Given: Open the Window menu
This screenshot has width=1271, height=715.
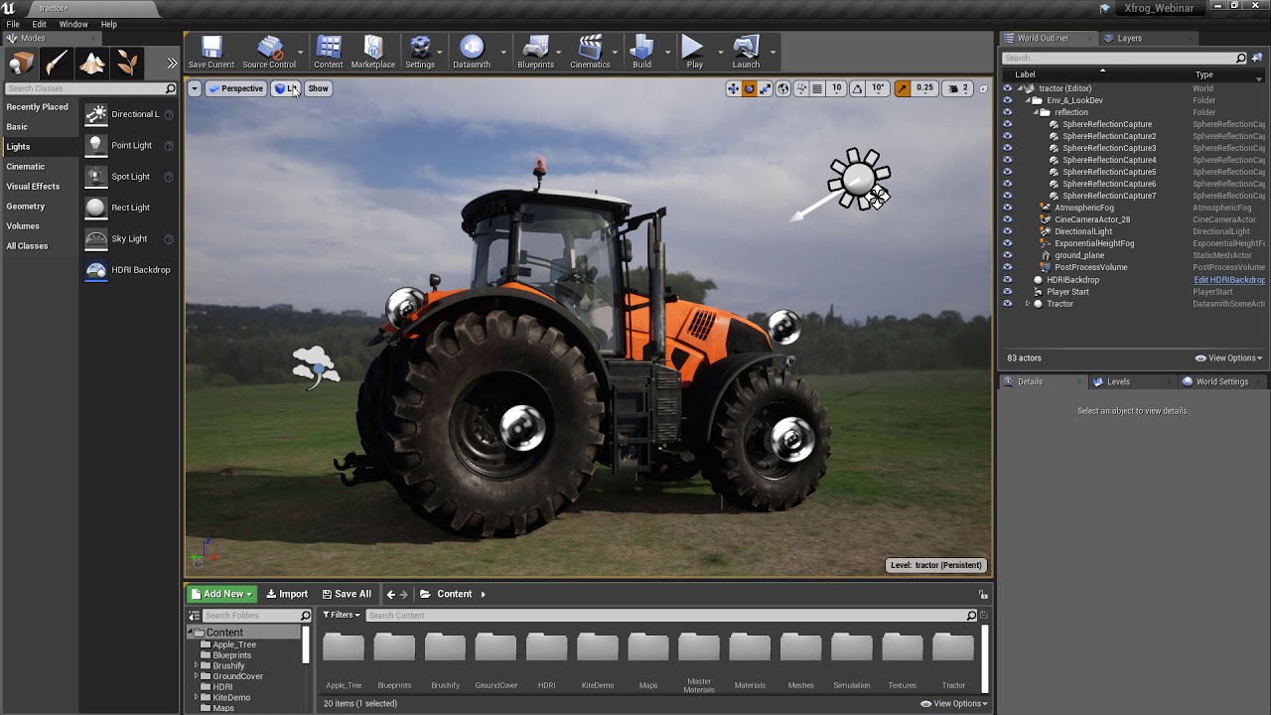Looking at the screenshot, I should coord(73,24).
